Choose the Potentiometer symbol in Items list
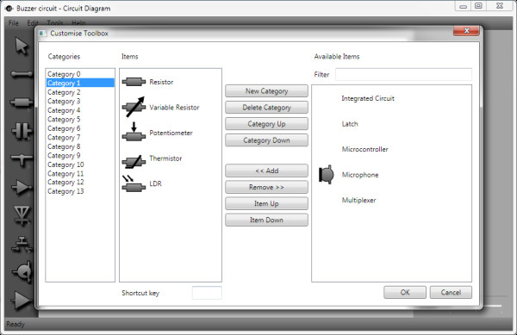Screen dimensions: 517x335 [134, 132]
